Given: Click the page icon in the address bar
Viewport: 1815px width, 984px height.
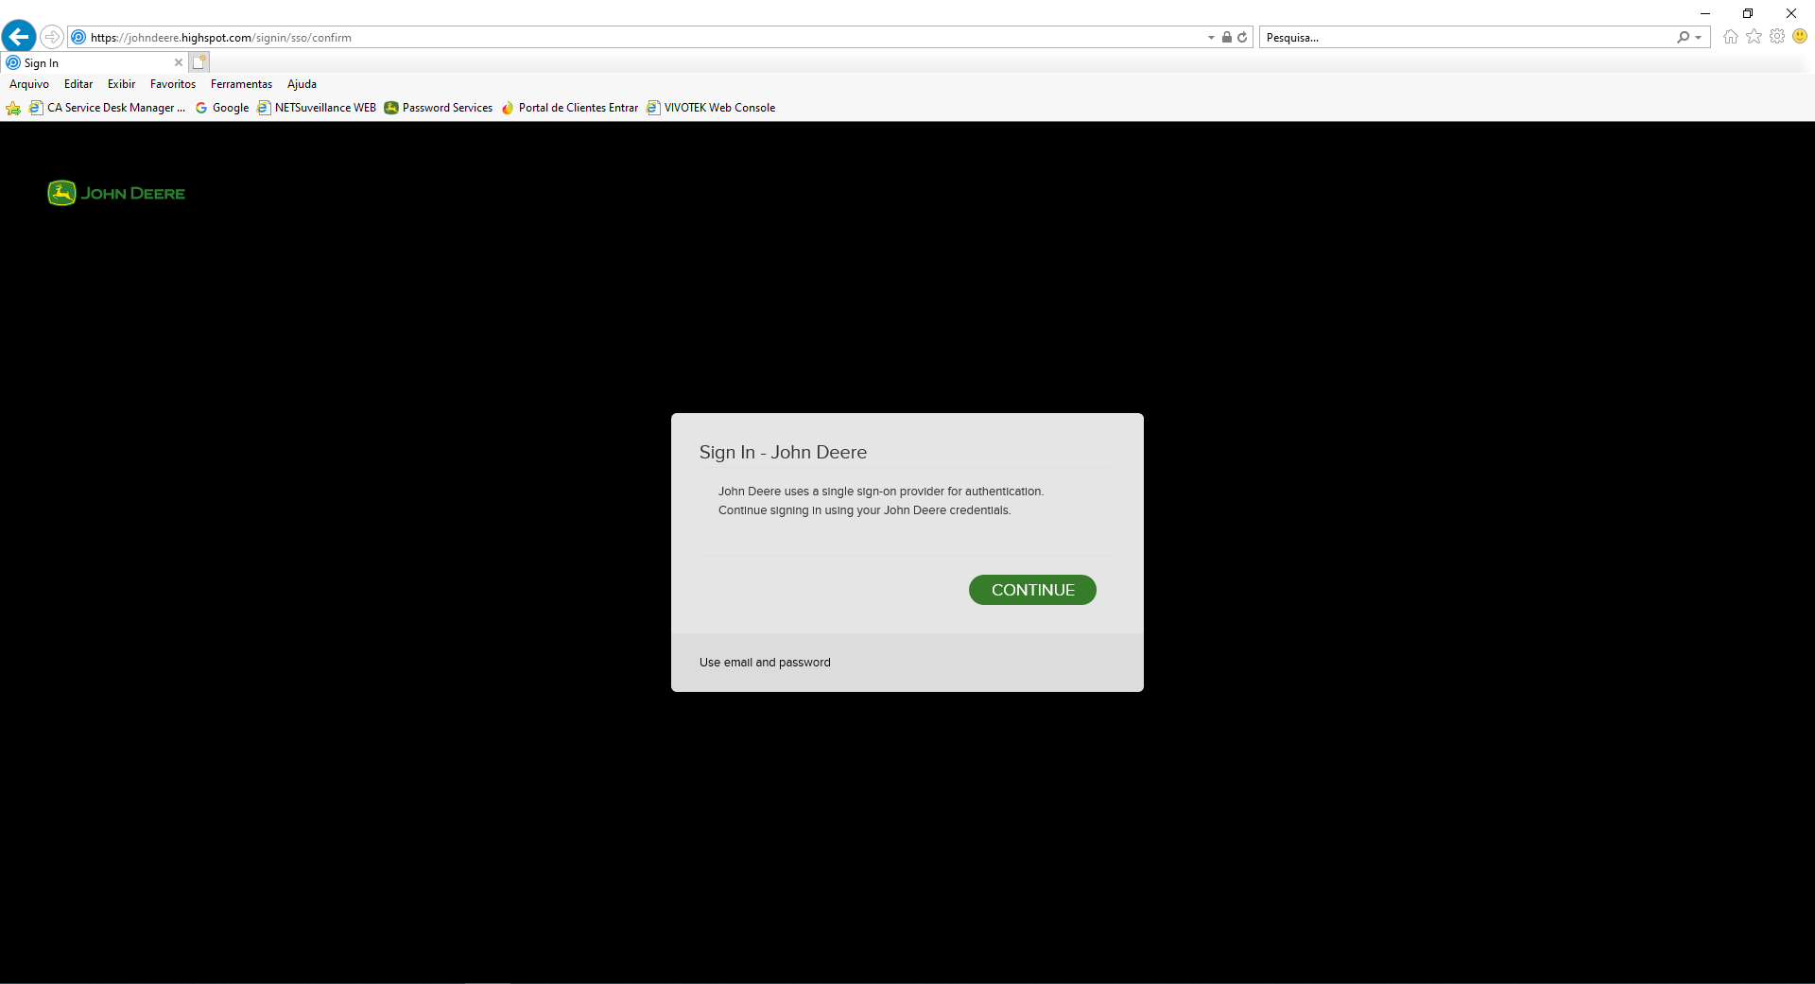Looking at the screenshot, I should [x=78, y=37].
